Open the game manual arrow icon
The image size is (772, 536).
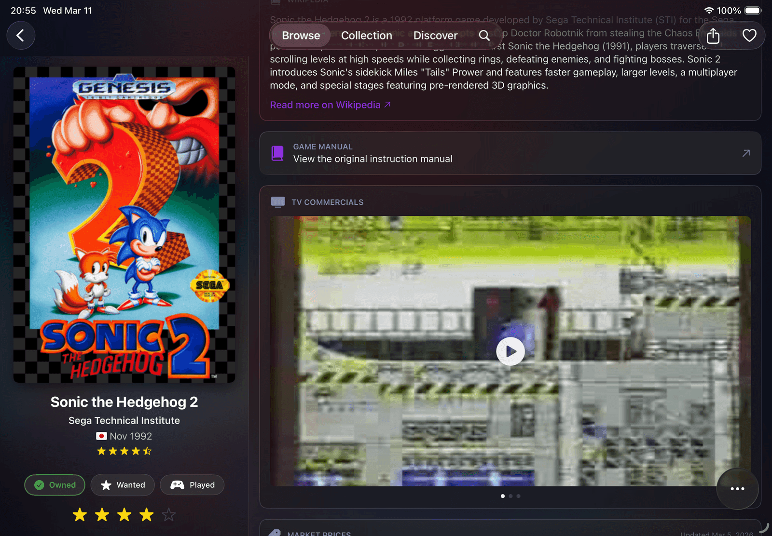pyautogui.click(x=746, y=153)
